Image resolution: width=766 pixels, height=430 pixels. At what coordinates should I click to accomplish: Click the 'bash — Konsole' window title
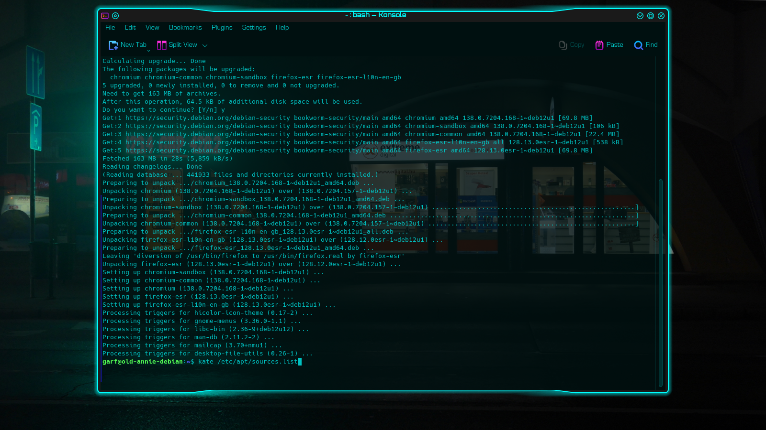pyautogui.click(x=379, y=15)
